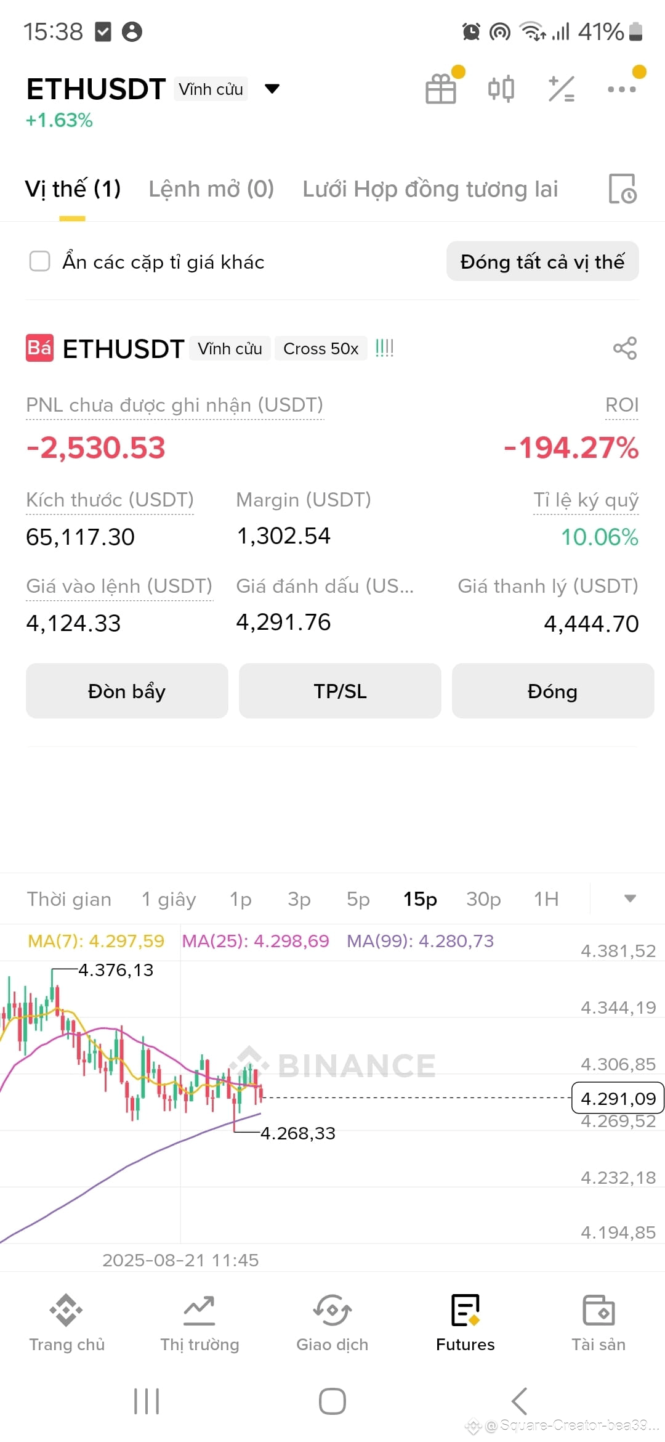Open the three-dot more options menu
The image size is (665, 1442).
pyautogui.click(x=621, y=89)
